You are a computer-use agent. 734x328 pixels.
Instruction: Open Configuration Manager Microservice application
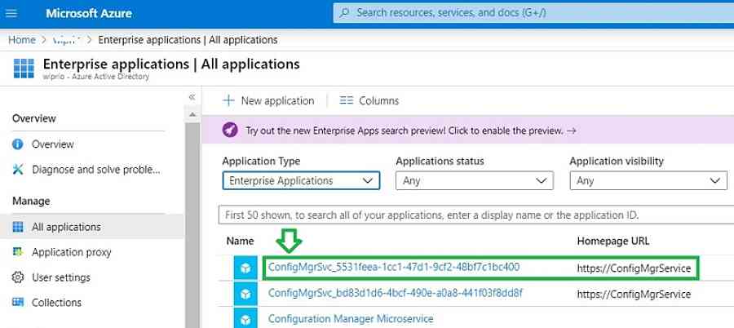point(351,319)
